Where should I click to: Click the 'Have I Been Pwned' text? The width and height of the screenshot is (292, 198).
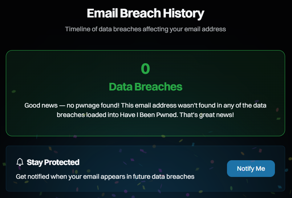tap(144, 114)
